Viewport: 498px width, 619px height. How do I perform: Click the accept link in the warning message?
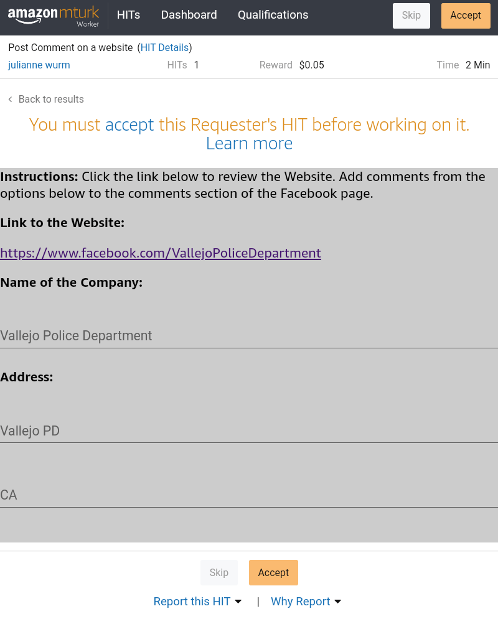129,125
